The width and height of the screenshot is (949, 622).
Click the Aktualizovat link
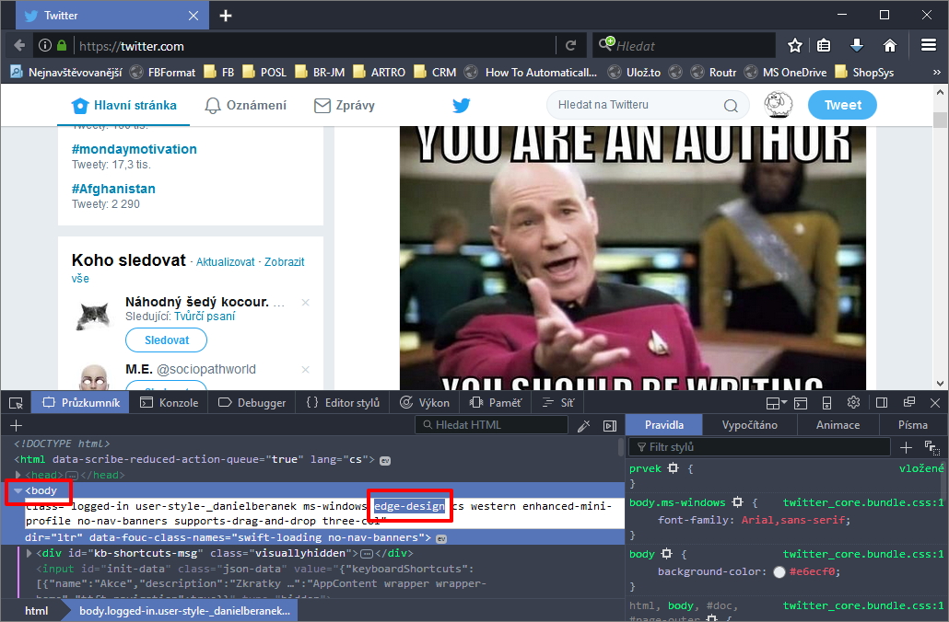click(x=225, y=261)
